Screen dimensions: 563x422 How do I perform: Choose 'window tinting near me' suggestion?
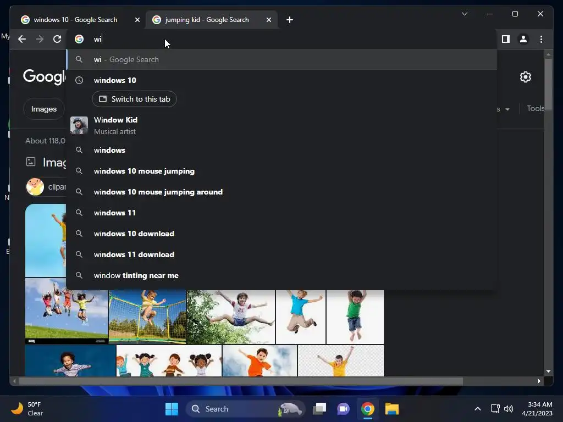tap(282, 276)
